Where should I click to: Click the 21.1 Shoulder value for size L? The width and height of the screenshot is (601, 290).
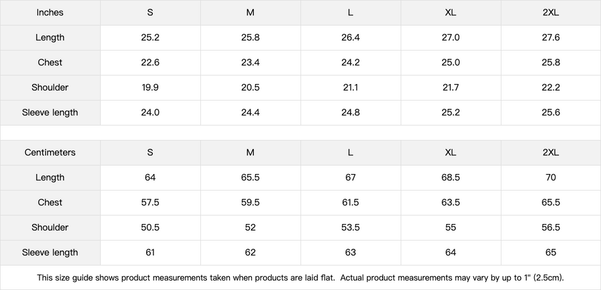coord(351,87)
